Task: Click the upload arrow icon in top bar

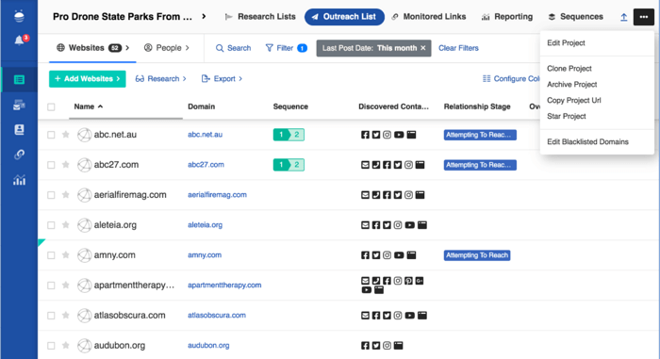Action: tap(623, 17)
